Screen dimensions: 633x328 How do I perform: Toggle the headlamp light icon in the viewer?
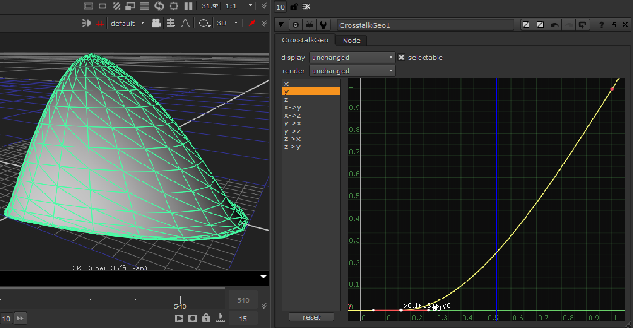[86, 23]
